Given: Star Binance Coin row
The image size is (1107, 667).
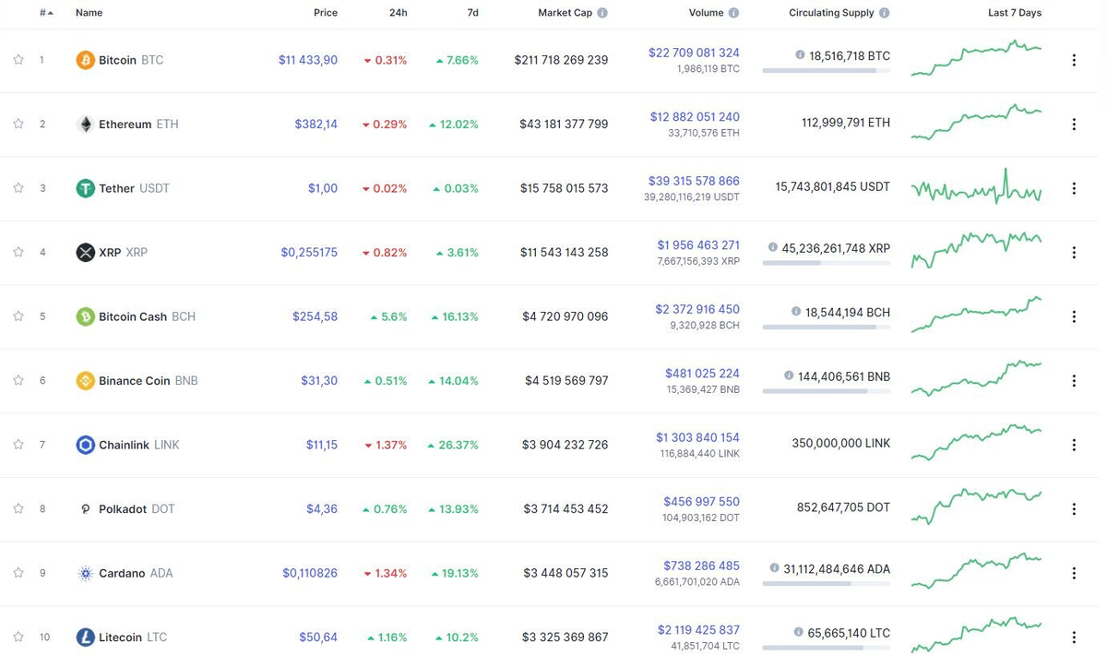Looking at the screenshot, I should pyautogui.click(x=18, y=380).
